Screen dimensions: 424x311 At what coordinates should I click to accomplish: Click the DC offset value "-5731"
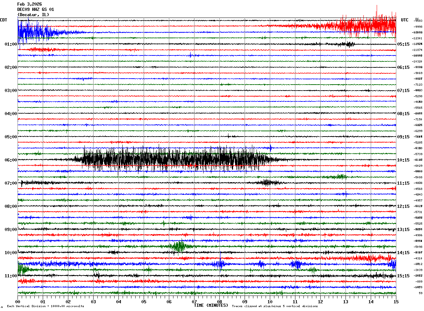(x=418, y=212)
